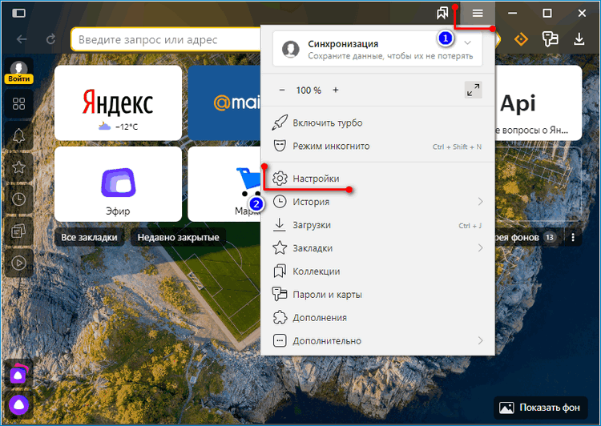This screenshot has width=601, height=426.
Task: Reload the page with the refresh icon
Action: (51, 38)
